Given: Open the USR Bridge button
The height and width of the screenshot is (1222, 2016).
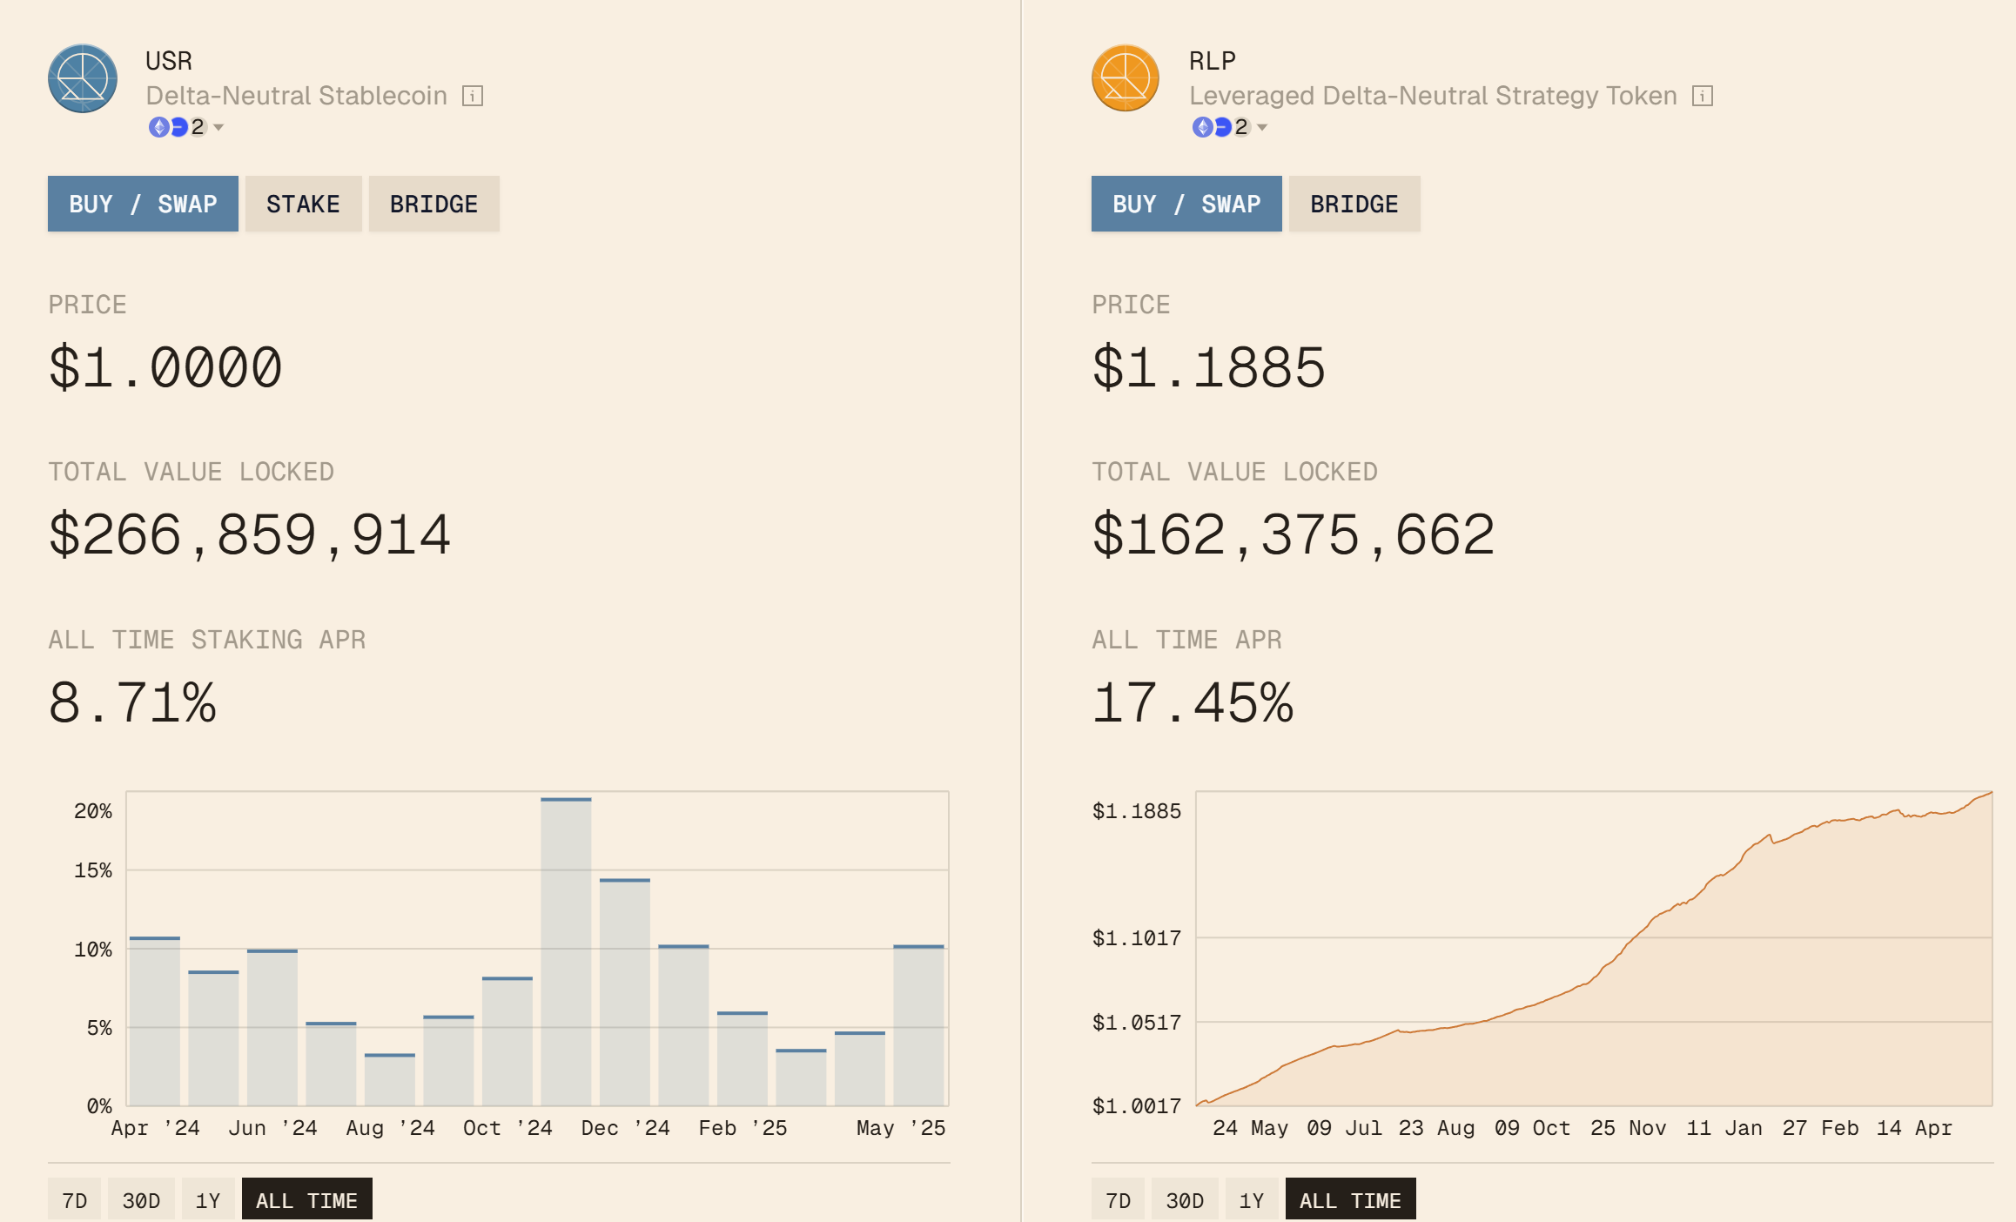Looking at the screenshot, I should point(433,204).
